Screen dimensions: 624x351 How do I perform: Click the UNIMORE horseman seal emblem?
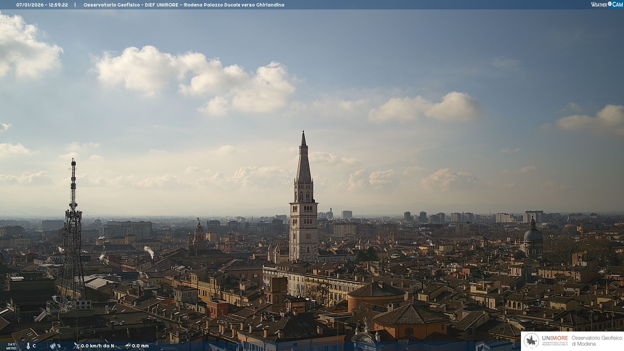click(532, 341)
